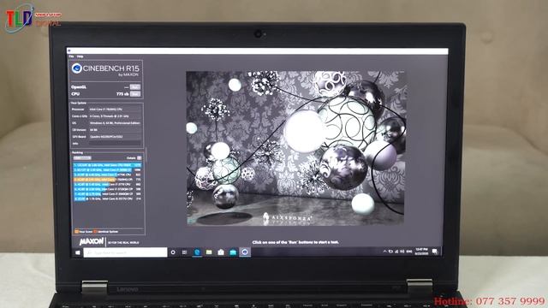Viewport: 548px width, 308px height.
Task: Select the first ranking row scoring 1279
Action: (107, 165)
